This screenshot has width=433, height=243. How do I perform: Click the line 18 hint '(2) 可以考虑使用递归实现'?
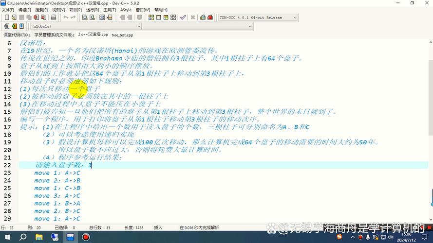[88, 135]
